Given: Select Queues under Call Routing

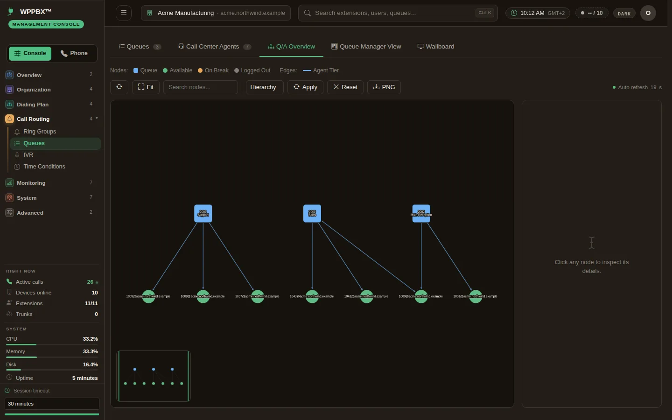Looking at the screenshot, I should point(56,143).
